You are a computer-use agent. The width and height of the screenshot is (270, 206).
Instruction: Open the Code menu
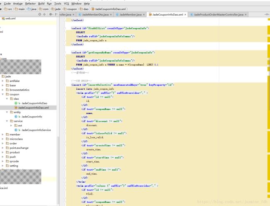[x=7, y=3]
